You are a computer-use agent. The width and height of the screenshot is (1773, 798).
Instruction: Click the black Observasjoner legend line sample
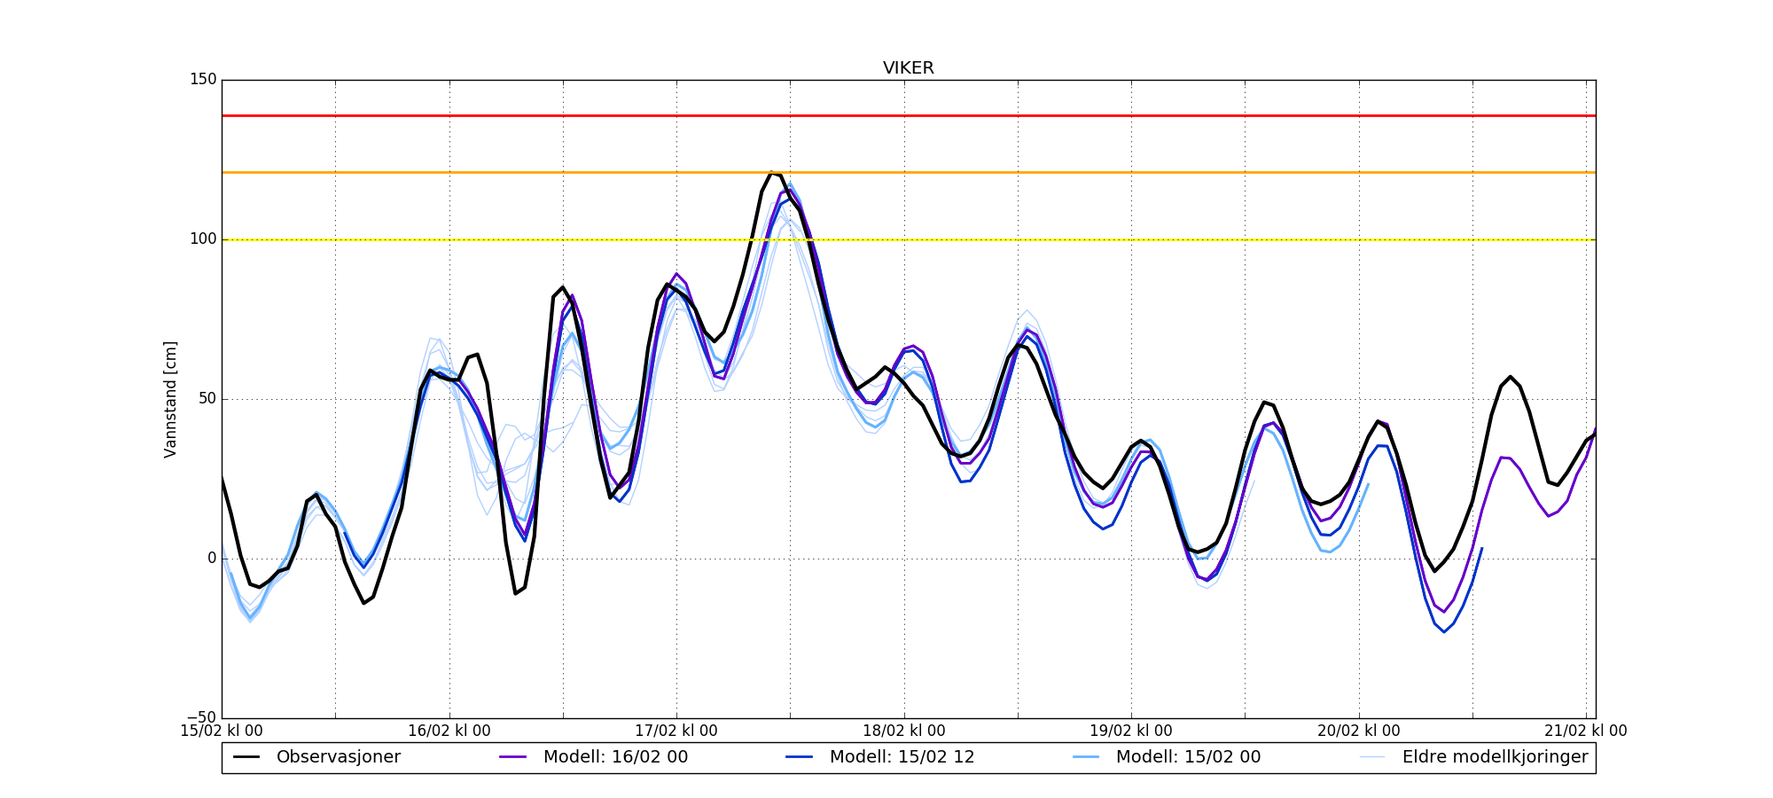(246, 757)
